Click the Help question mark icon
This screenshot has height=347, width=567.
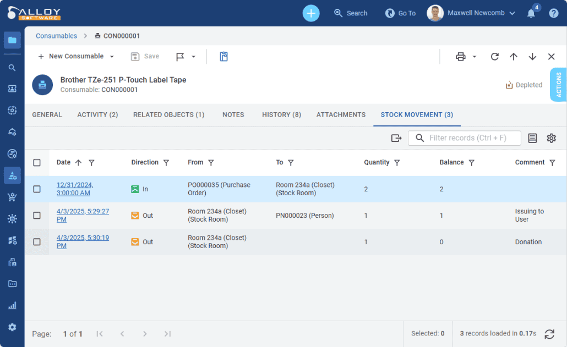click(554, 13)
